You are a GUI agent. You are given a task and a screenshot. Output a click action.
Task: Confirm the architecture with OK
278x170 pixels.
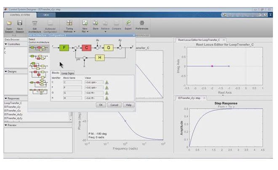click(101, 105)
